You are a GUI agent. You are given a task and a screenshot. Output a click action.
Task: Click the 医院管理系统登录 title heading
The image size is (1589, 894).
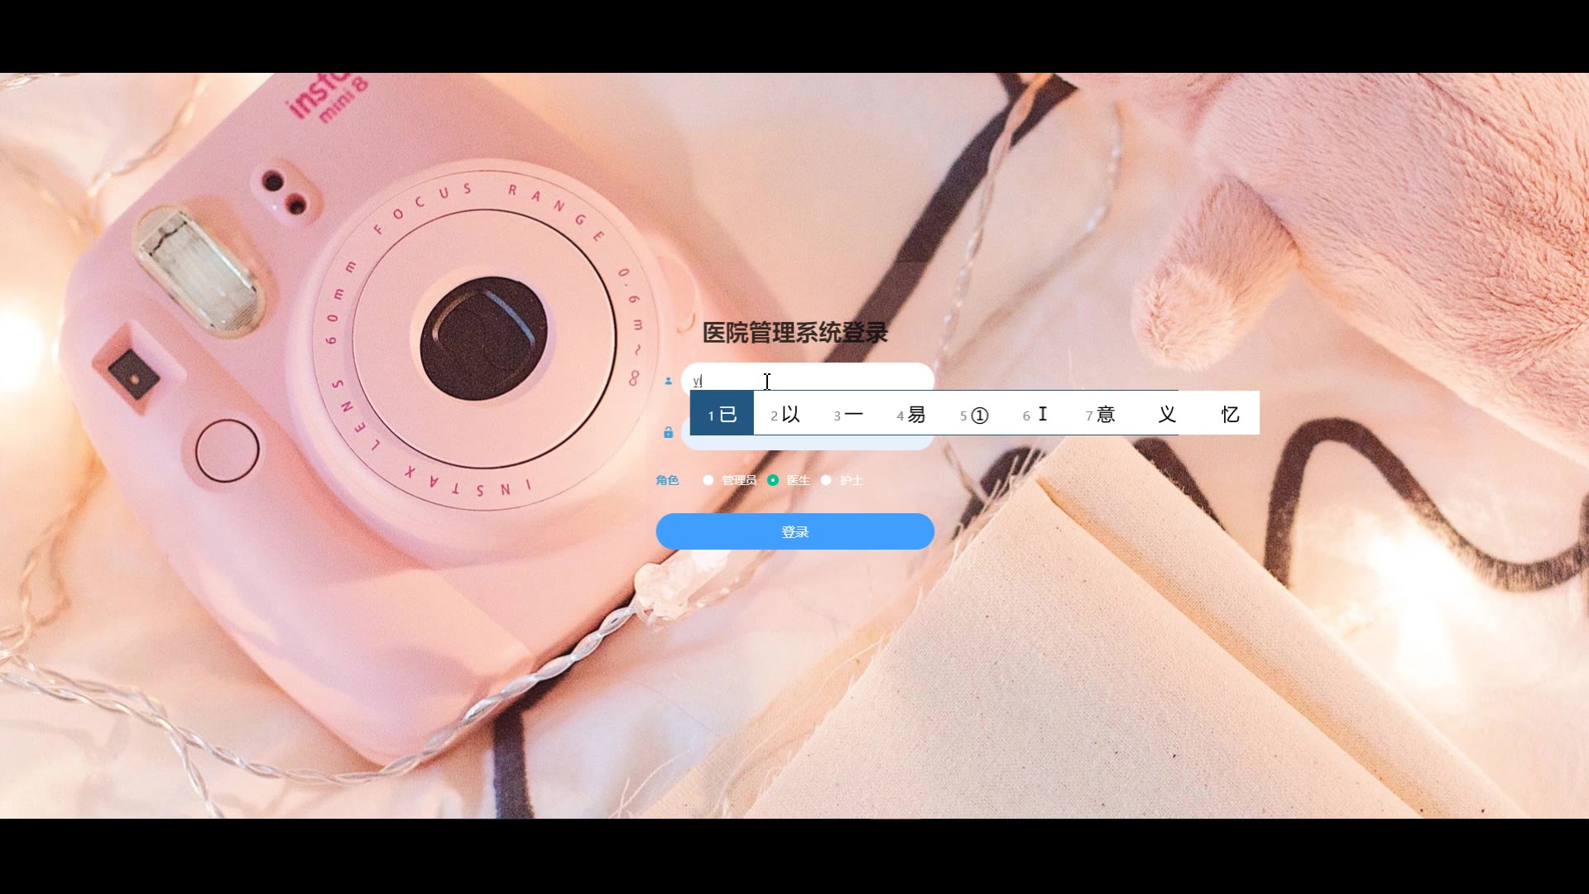(794, 333)
